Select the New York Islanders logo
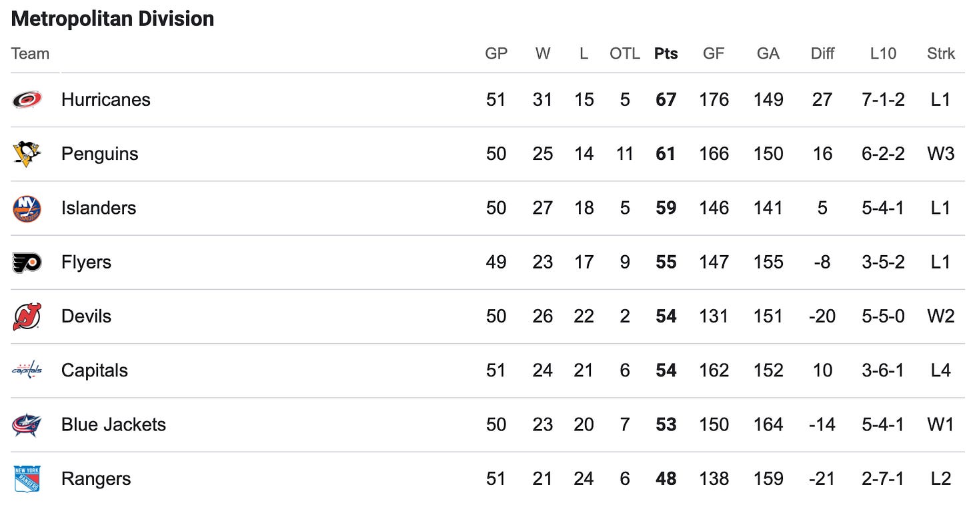Screen dimensions: 971x515 tap(27, 209)
